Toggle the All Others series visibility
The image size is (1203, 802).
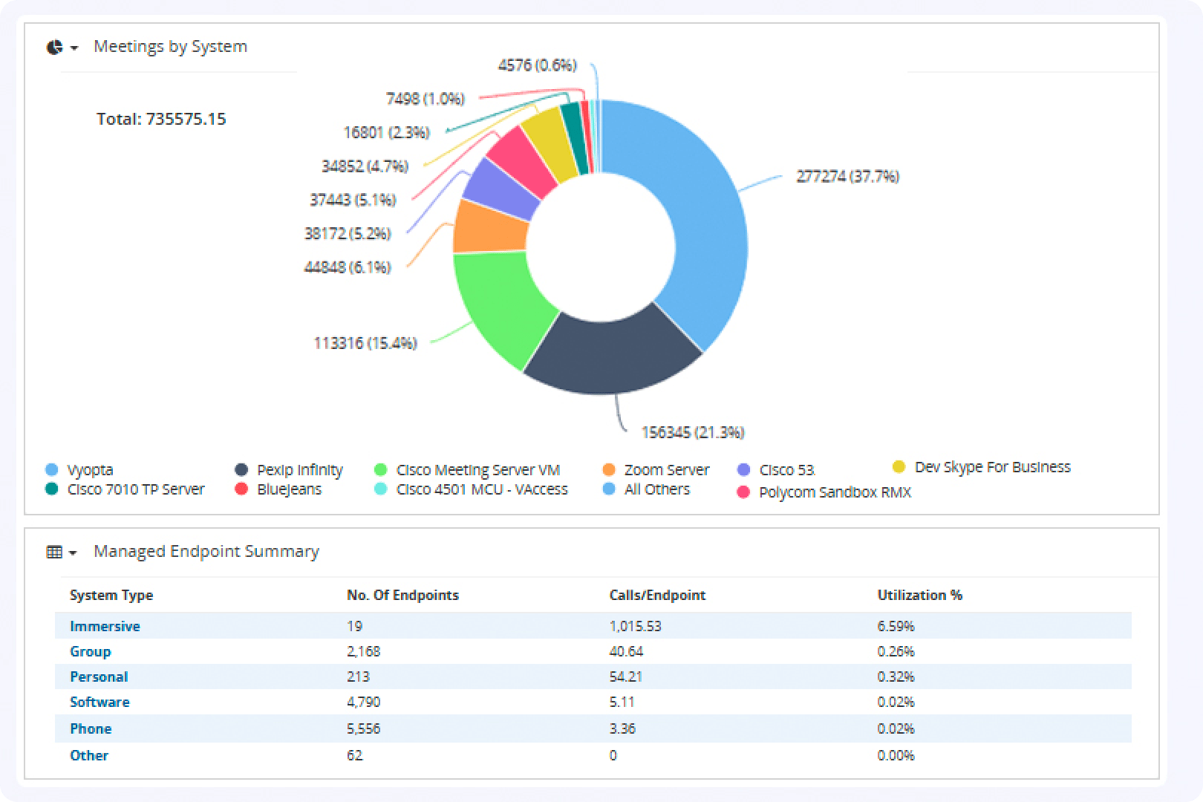(609, 489)
